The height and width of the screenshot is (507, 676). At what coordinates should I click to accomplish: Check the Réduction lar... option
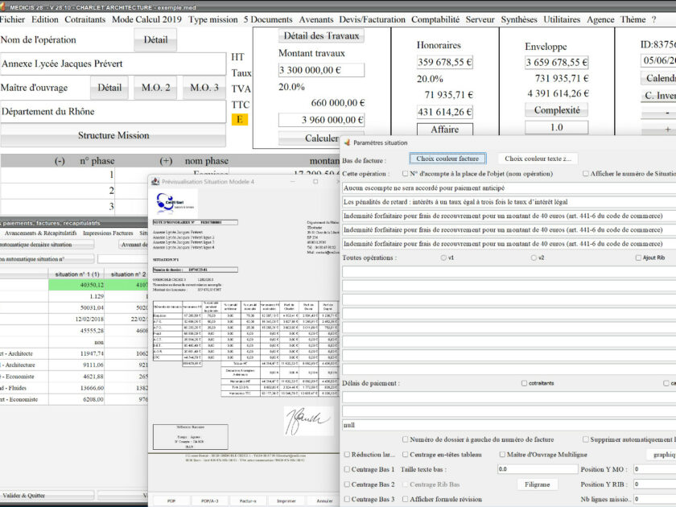click(x=347, y=455)
